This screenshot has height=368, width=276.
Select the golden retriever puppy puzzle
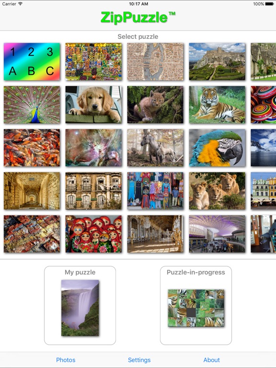[93, 104]
